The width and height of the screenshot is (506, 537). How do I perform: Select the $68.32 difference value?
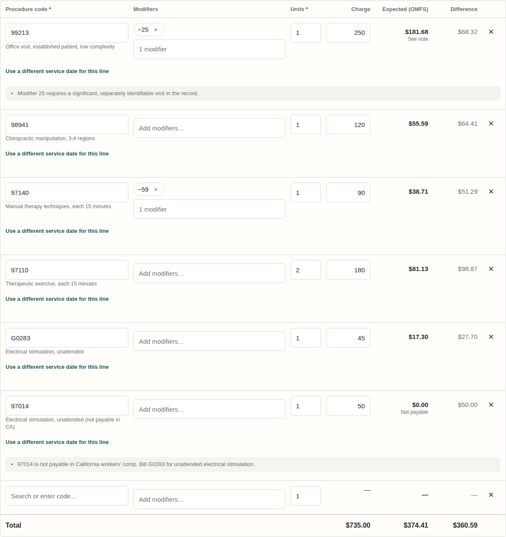coord(468,32)
